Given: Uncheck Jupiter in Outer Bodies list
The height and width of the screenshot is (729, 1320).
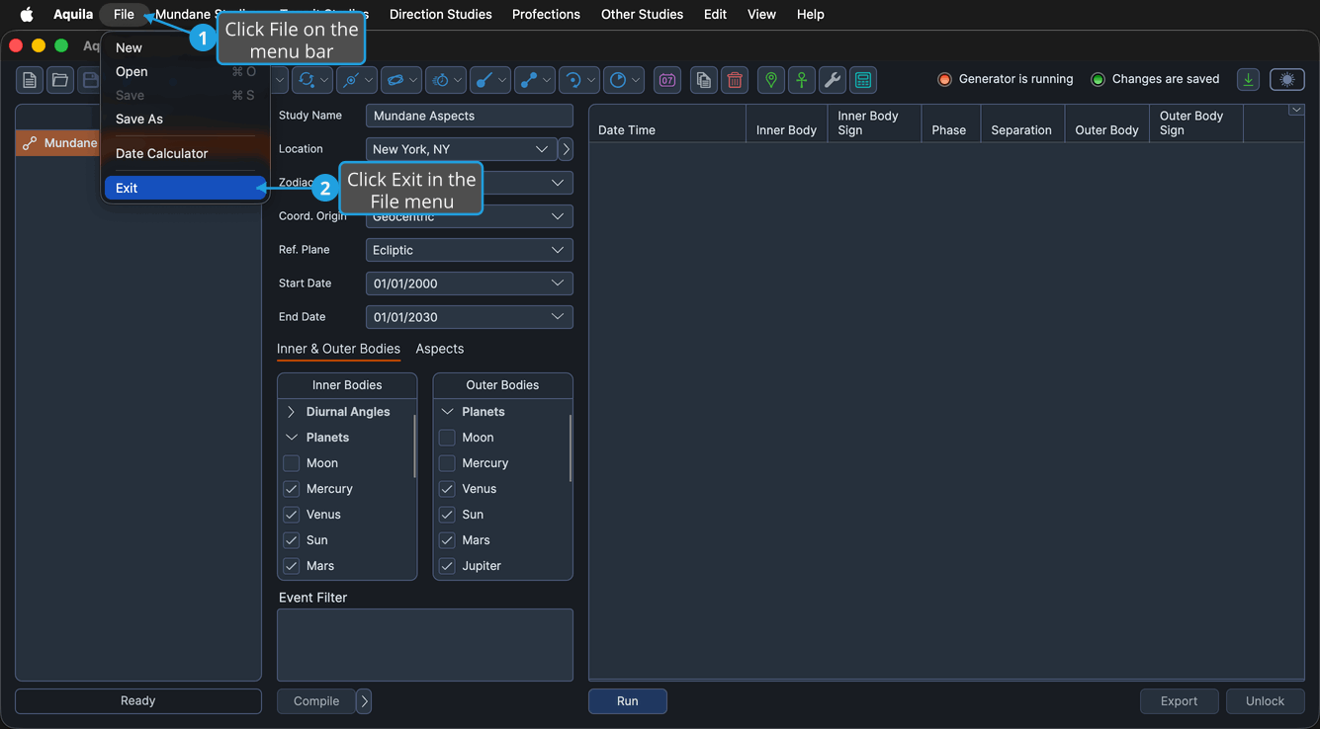Looking at the screenshot, I should coord(447,566).
